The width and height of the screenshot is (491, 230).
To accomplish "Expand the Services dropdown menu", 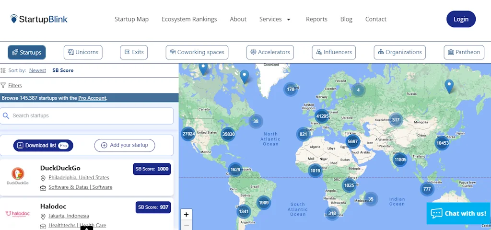I will [275, 19].
